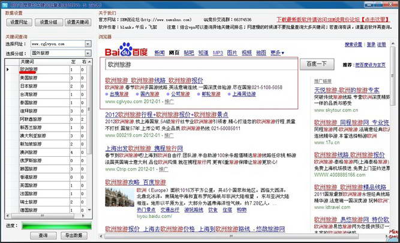Select the 法国旅游 keyword row
The height and width of the screenshot is (243, 400).
point(46,194)
